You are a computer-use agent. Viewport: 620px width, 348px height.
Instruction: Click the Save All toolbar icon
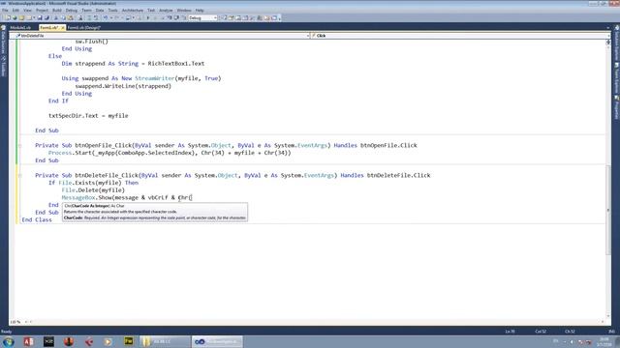(46, 17)
